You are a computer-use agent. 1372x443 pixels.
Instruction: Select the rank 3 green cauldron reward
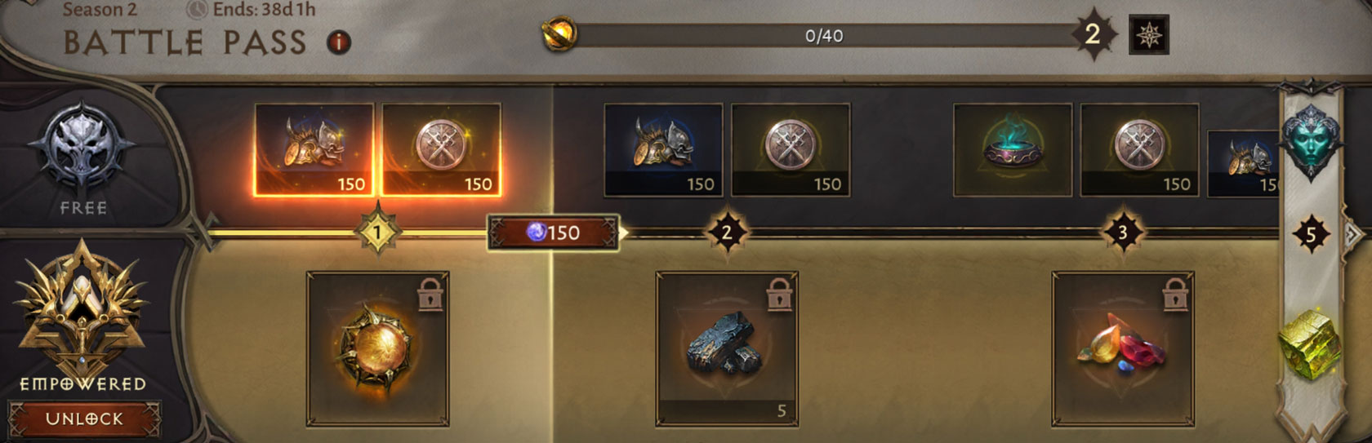coord(1013,150)
